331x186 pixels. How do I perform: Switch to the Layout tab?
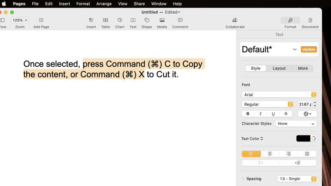279,68
